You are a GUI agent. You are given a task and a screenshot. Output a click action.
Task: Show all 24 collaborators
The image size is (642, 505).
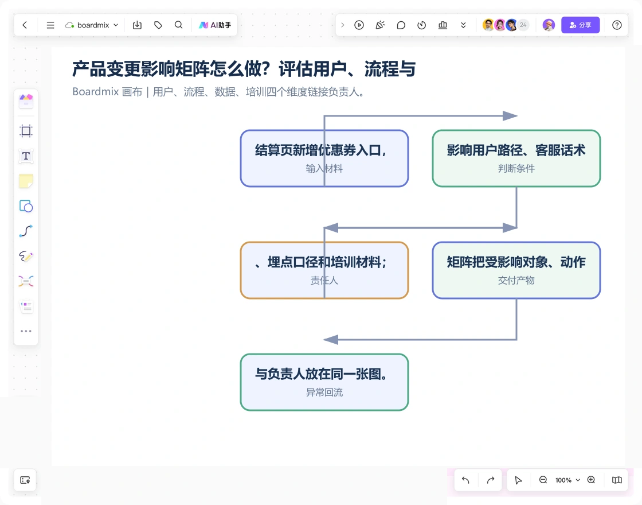(x=523, y=25)
